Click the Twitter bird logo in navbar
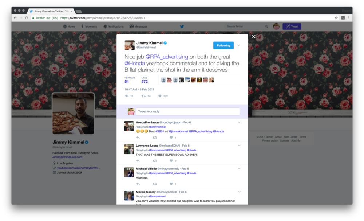The width and height of the screenshot is (364, 221). (182, 26)
